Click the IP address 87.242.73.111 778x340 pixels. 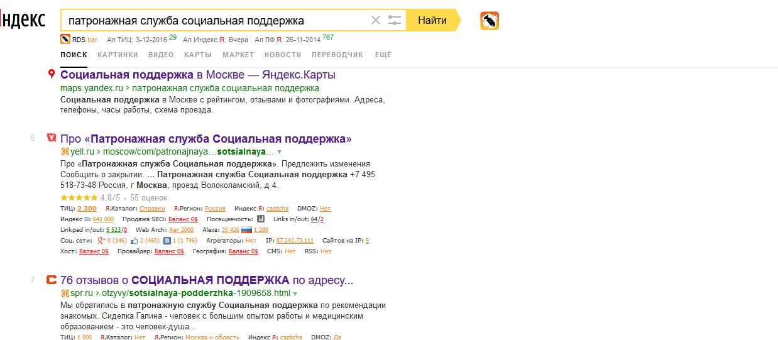(x=295, y=240)
